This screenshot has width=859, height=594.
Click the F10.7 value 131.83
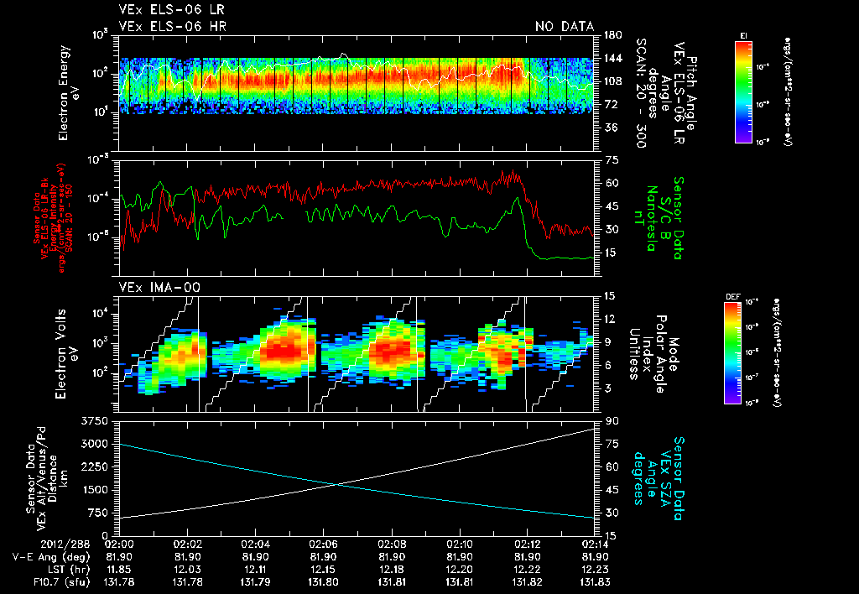coord(595,582)
